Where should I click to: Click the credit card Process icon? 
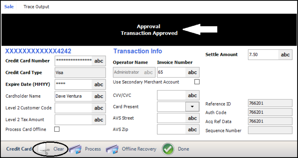[x=75, y=149]
